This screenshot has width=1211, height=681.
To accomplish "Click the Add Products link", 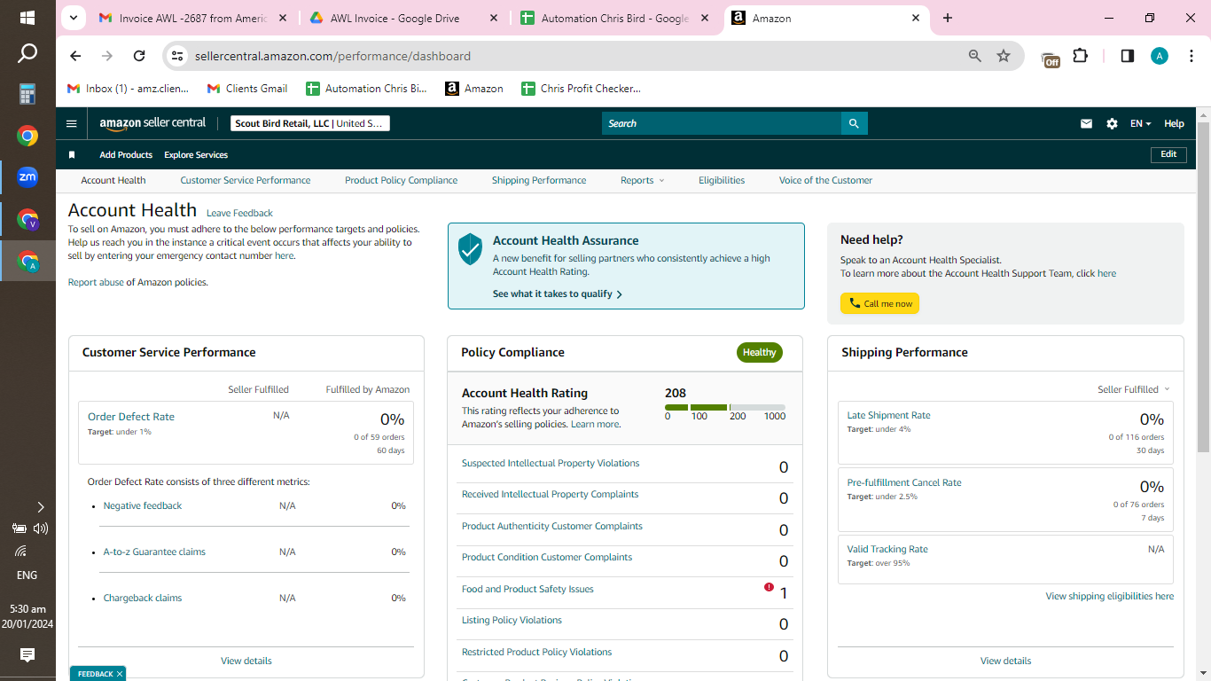I will click(x=126, y=154).
